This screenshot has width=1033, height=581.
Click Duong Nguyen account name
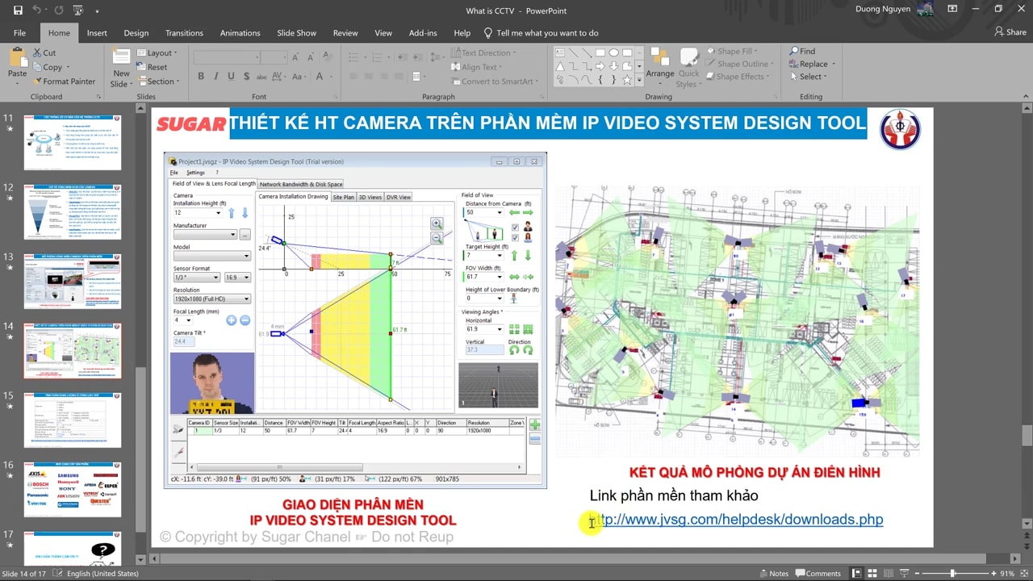pos(883,10)
